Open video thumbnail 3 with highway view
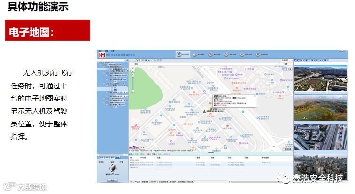 (321, 137)
